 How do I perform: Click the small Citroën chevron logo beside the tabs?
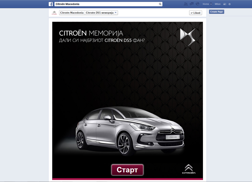click(x=55, y=13)
